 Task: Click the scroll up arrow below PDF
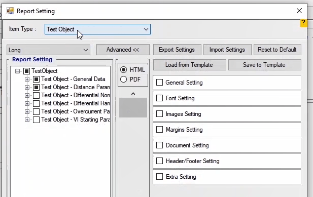click(x=133, y=94)
